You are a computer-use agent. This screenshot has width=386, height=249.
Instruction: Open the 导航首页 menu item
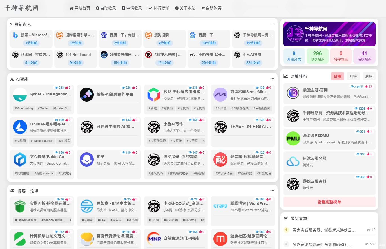tap(80, 8)
